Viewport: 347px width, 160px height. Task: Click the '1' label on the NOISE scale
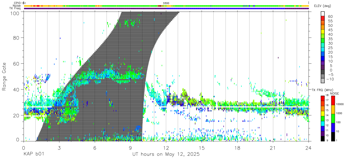[x=337, y=140]
